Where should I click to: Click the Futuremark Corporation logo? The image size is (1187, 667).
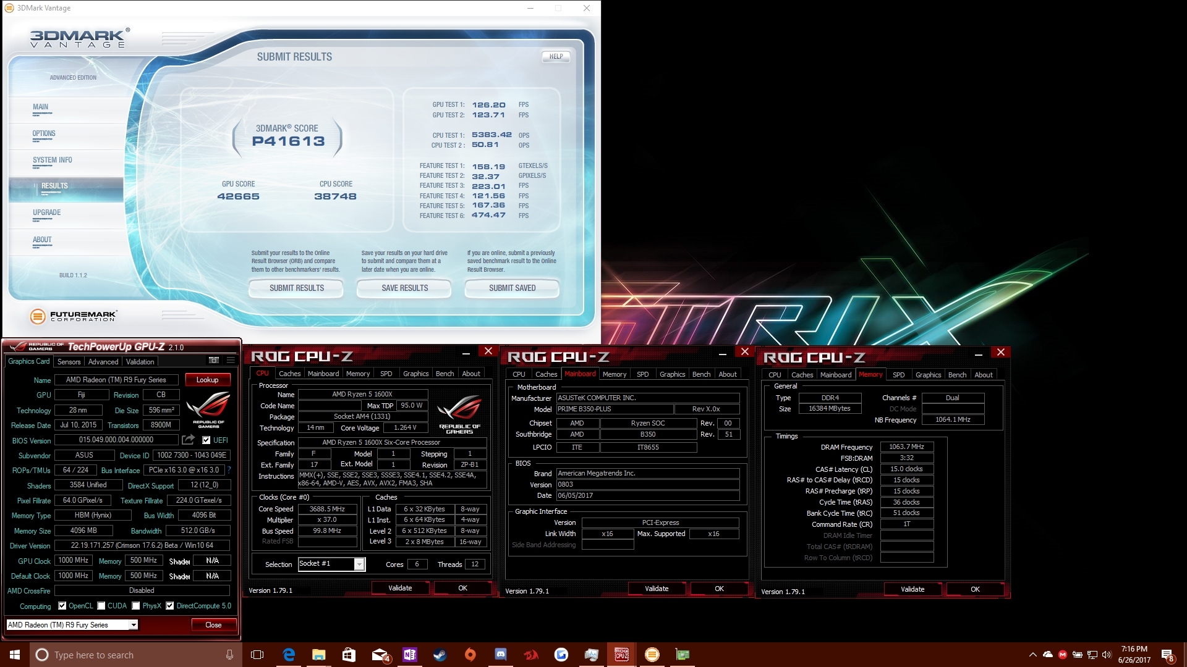[72, 316]
